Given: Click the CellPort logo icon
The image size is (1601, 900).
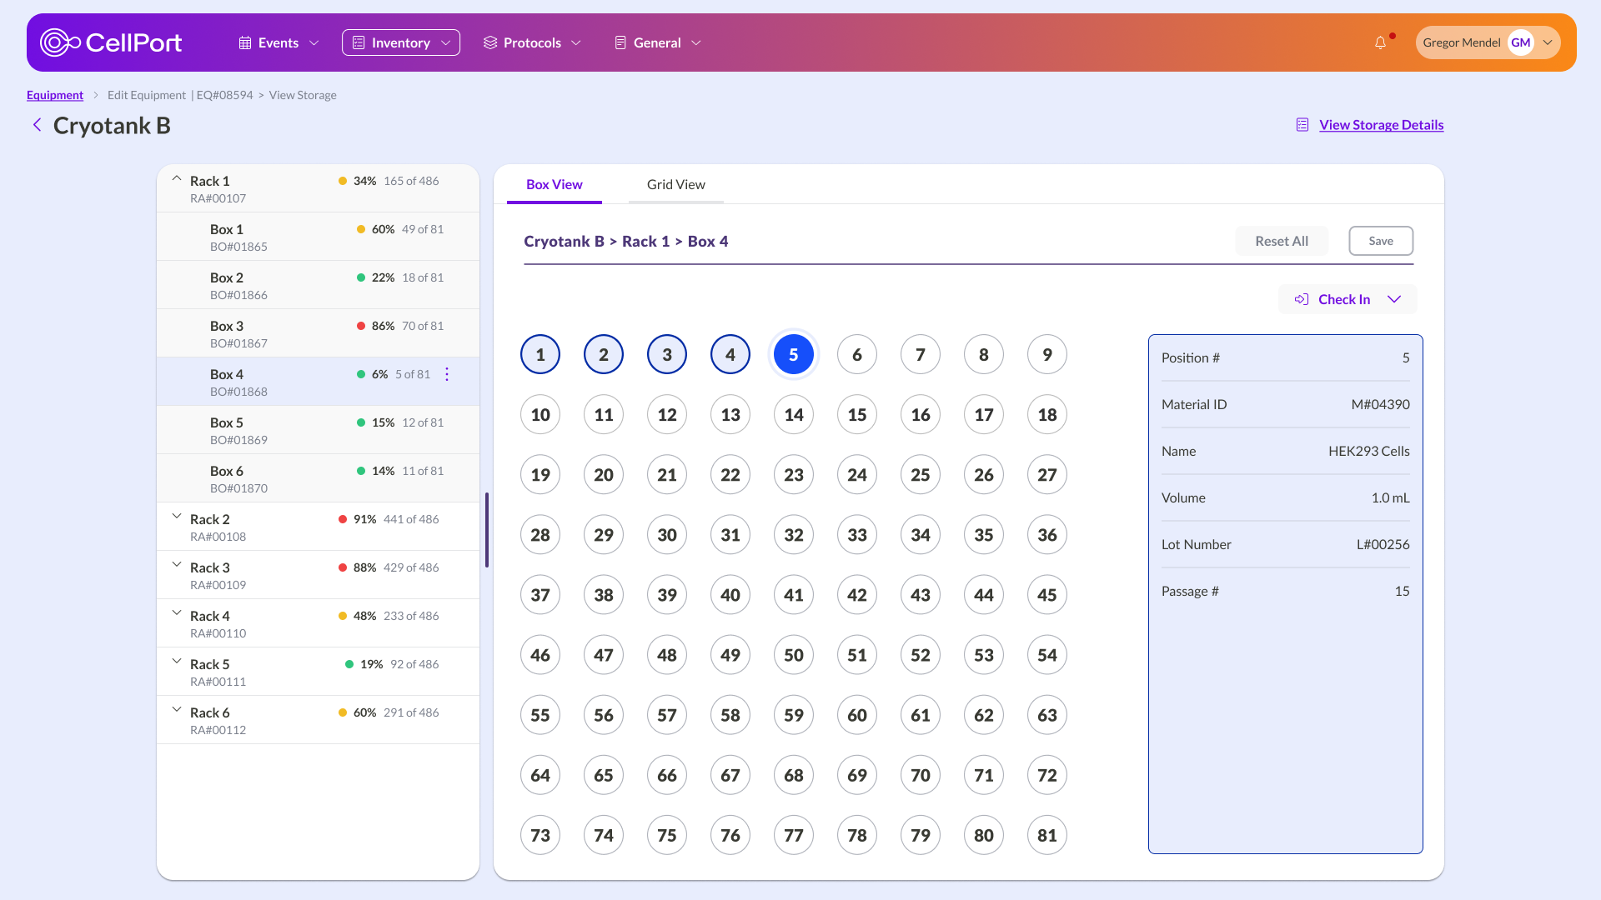Looking at the screenshot, I should click(60, 42).
